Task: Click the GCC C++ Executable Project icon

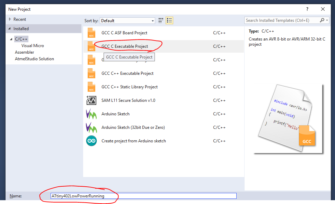Action: 91,73
